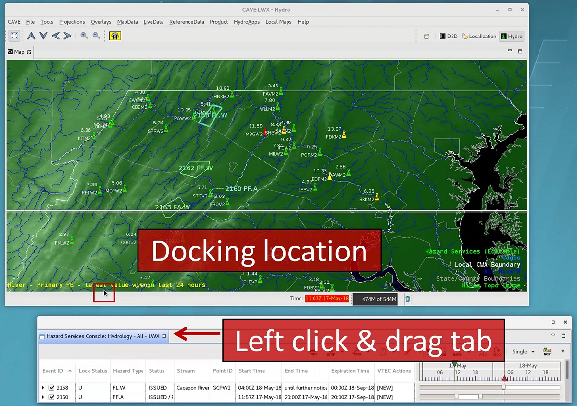This screenshot has width=577, height=406.
Task: Open the Tools menu
Action: coord(47,22)
